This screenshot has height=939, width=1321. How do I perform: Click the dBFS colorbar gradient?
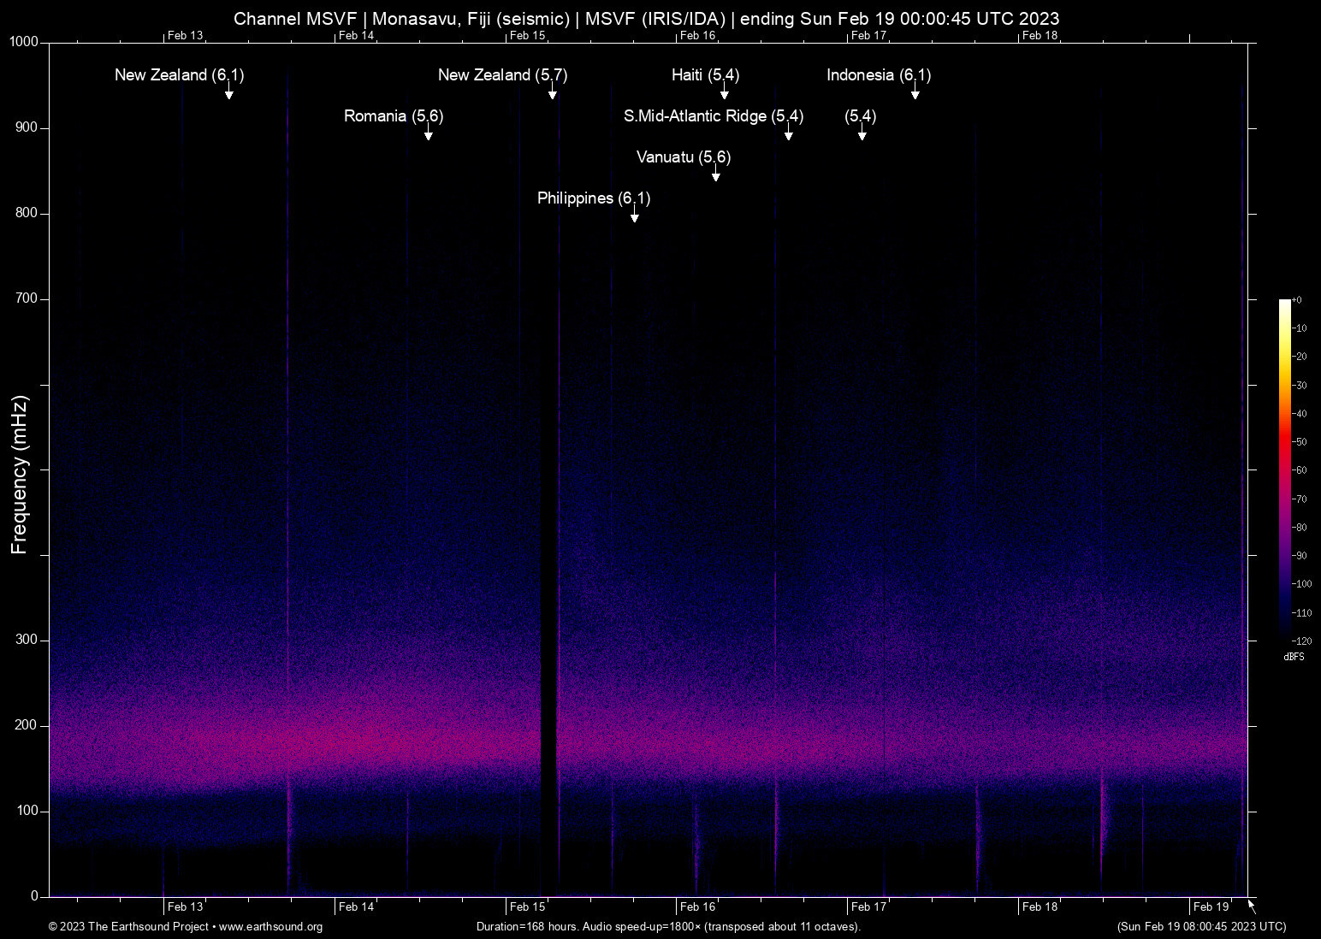coord(1283,470)
